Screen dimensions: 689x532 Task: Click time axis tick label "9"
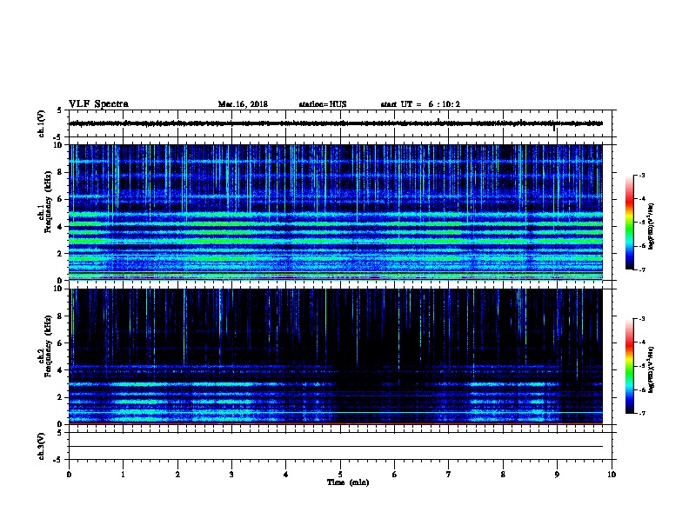(x=557, y=475)
